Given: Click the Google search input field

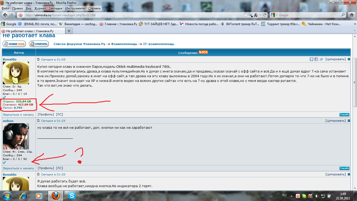Looking at the screenshot, I should click(309, 15).
